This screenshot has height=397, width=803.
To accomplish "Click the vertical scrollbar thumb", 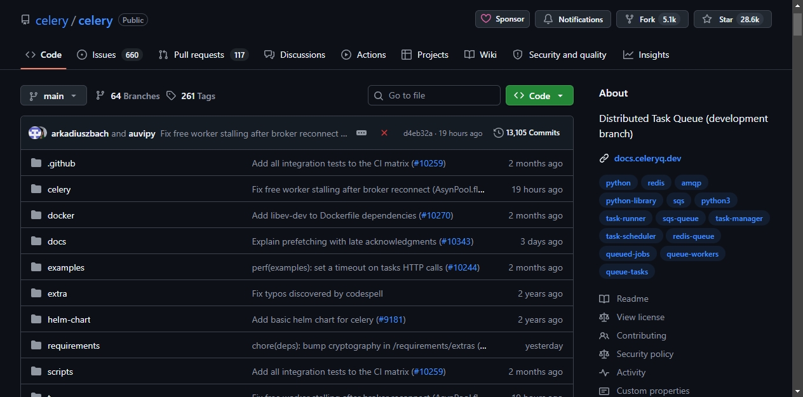I will click(797, 24).
